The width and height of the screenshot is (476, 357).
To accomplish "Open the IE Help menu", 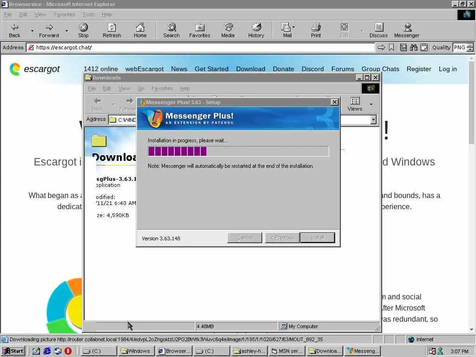I will tap(106, 14).
